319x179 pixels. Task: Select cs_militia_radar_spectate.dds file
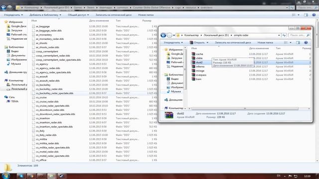coord(53,148)
